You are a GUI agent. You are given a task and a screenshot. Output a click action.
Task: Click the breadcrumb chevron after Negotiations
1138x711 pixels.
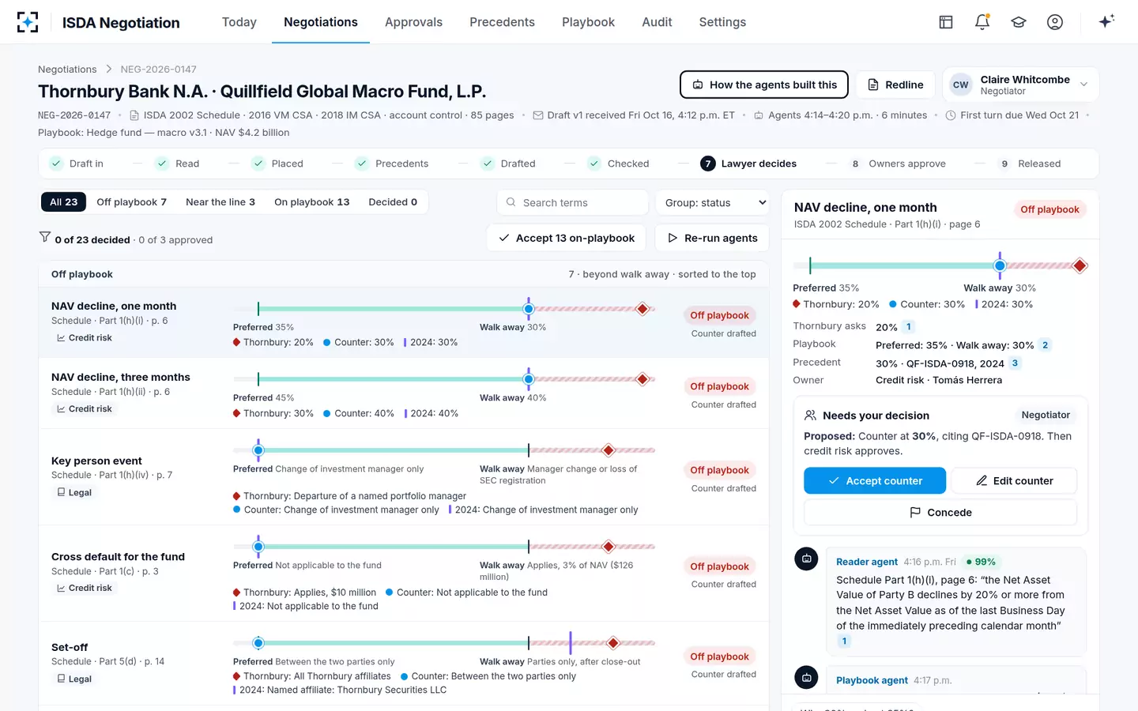click(x=109, y=70)
